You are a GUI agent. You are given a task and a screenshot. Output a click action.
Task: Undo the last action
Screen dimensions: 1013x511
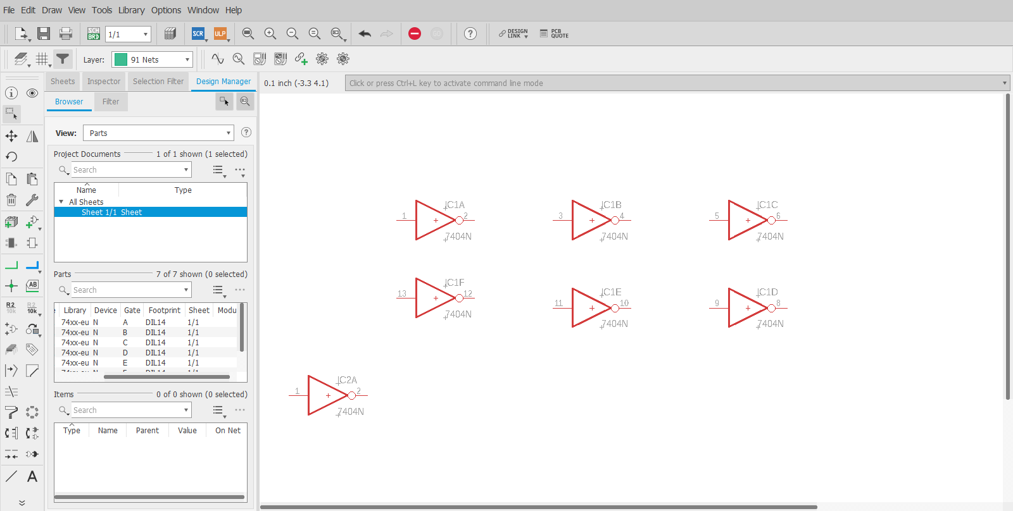(x=365, y=34)
